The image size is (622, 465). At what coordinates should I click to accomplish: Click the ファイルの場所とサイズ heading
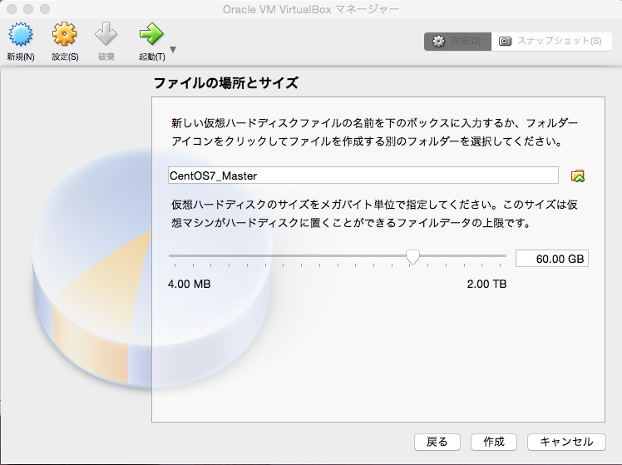pos(225,83)
